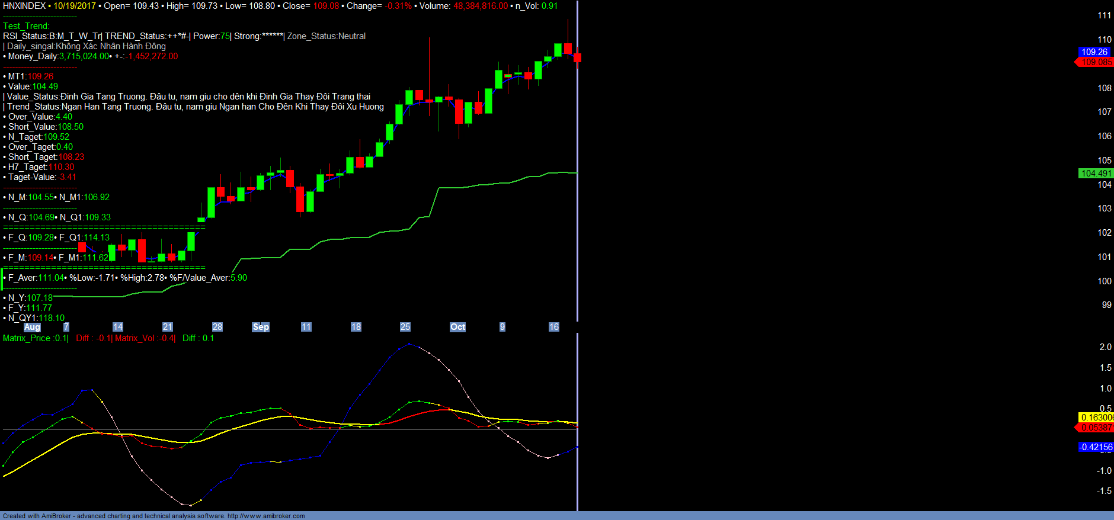Select the Matrix_Vol label in lower pane
The height and width of the screenshot is (520, 1114).
(x=135, y=338)
